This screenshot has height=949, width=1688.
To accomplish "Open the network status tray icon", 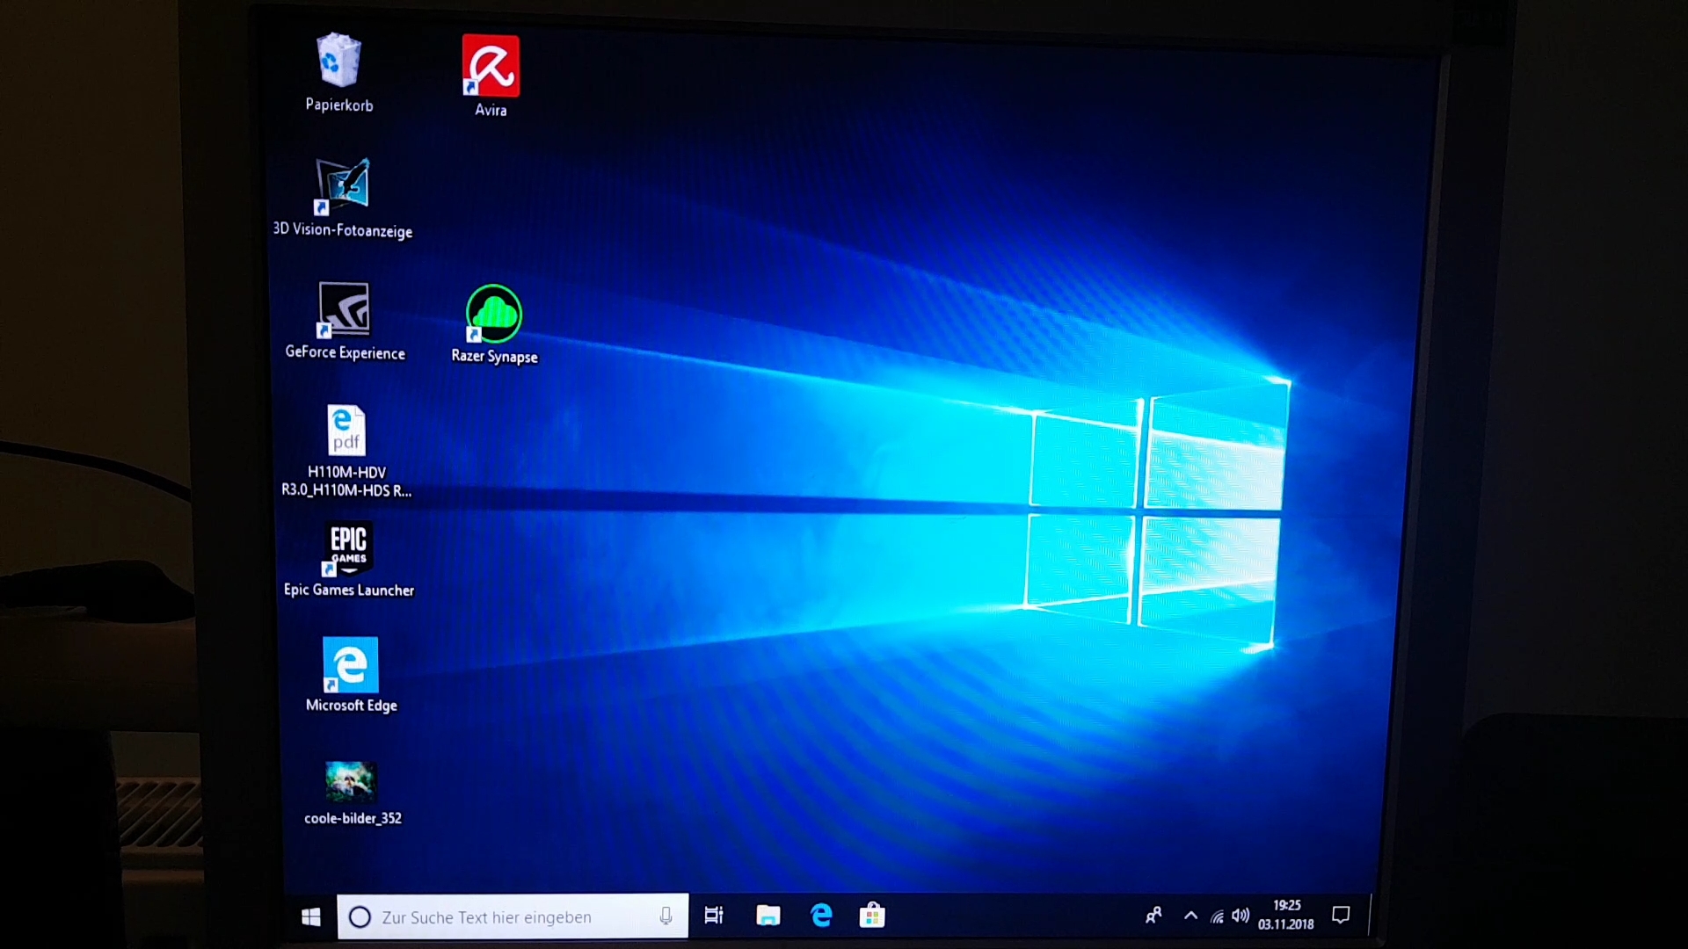I will click(1217, 916).
